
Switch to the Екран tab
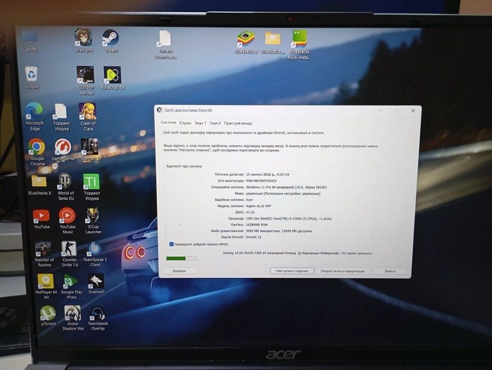(x=185, y=123)
